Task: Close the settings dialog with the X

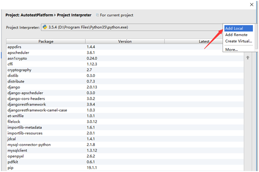Action: pos(252,5)
